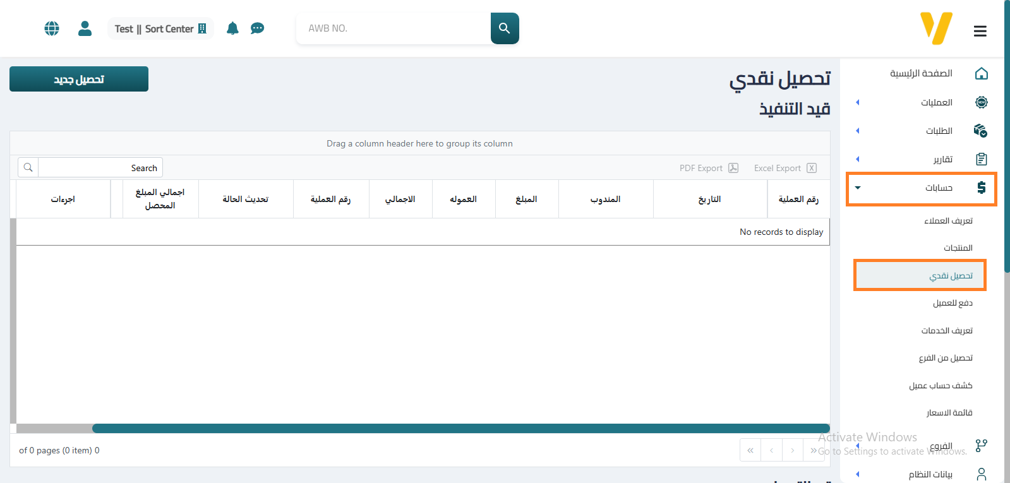The height and width of the screenshot is (483, 1010).
Task: Click the globe language icon
Action: tap(52, 28)
